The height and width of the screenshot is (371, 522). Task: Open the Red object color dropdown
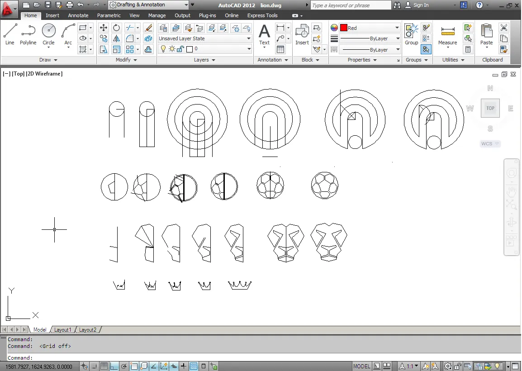[370, 28]
